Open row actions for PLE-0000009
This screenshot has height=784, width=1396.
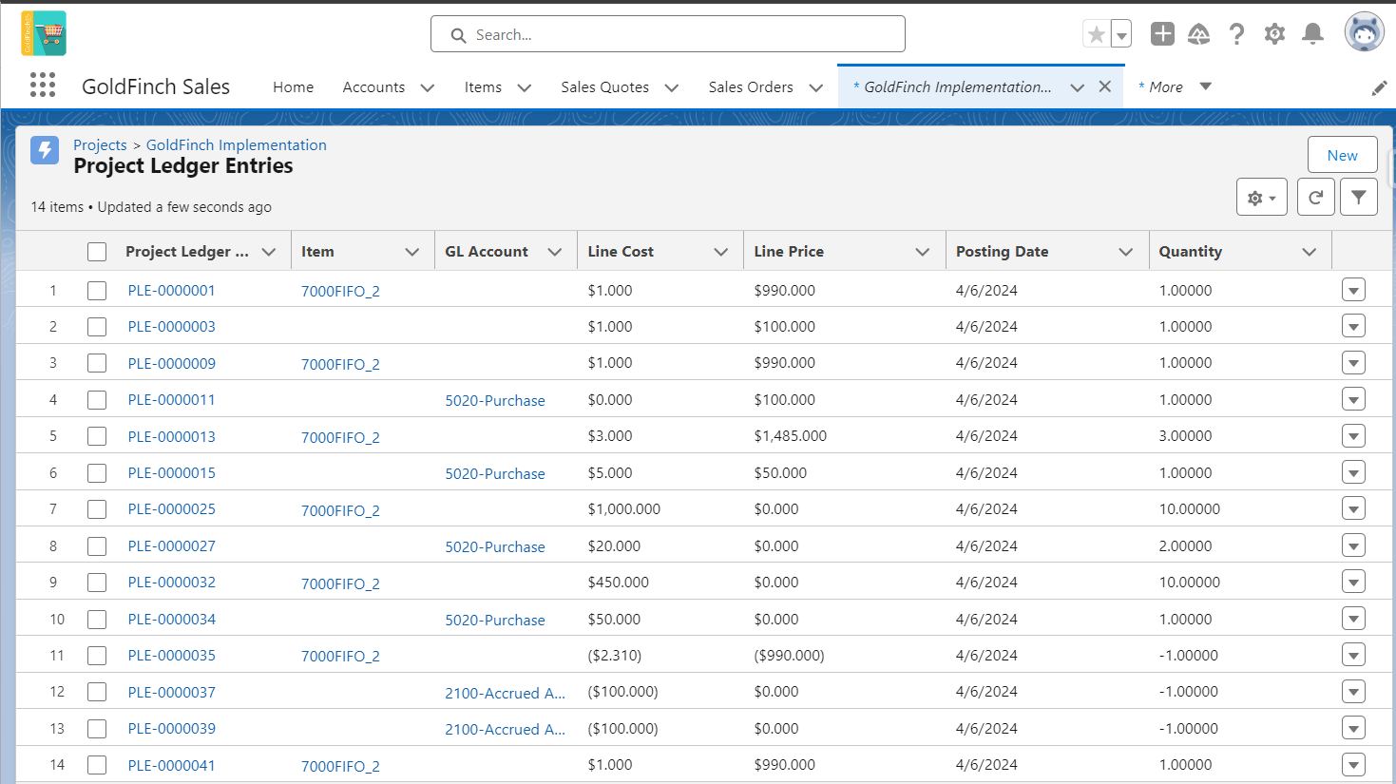[x=1354, y=363]
